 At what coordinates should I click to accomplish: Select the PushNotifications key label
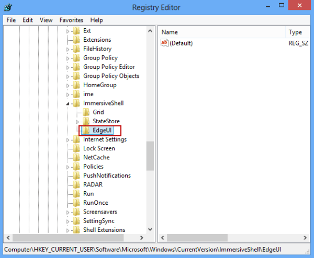[107, 175]
